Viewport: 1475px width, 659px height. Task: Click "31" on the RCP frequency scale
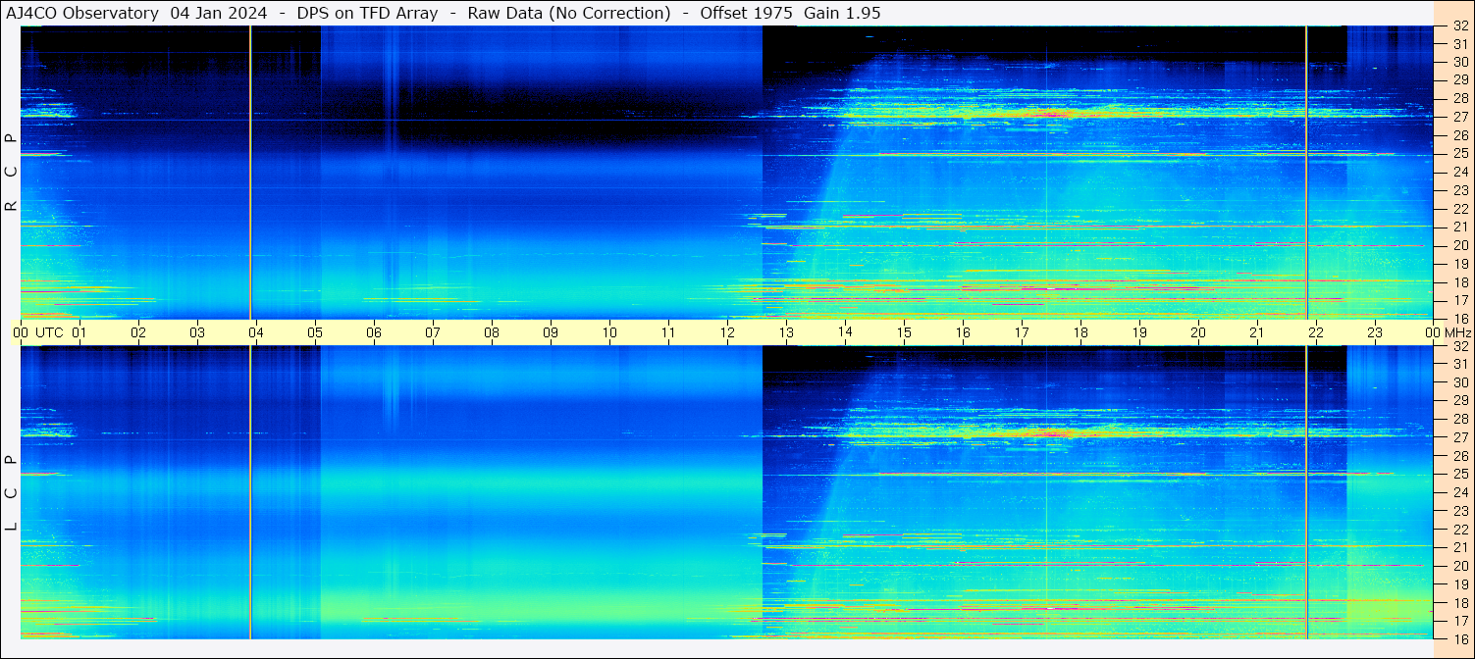(1460, 44)
